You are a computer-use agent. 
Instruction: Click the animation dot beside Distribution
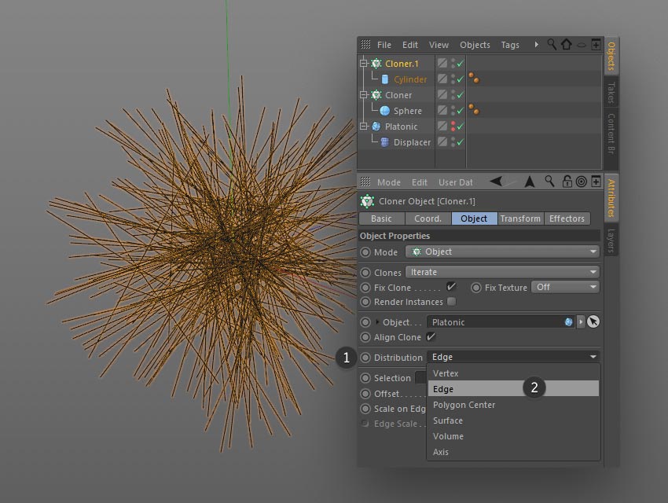pyautogui.click(x=365, y=358)
